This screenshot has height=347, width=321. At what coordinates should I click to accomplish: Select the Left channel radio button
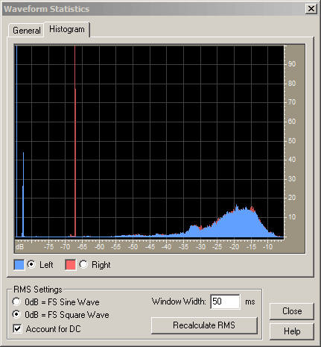31,264
